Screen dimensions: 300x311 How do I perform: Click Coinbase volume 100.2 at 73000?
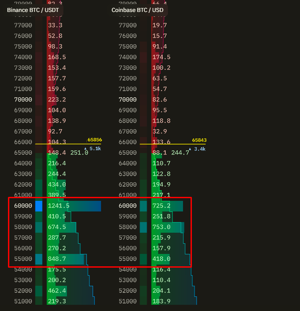coord(161,68)
